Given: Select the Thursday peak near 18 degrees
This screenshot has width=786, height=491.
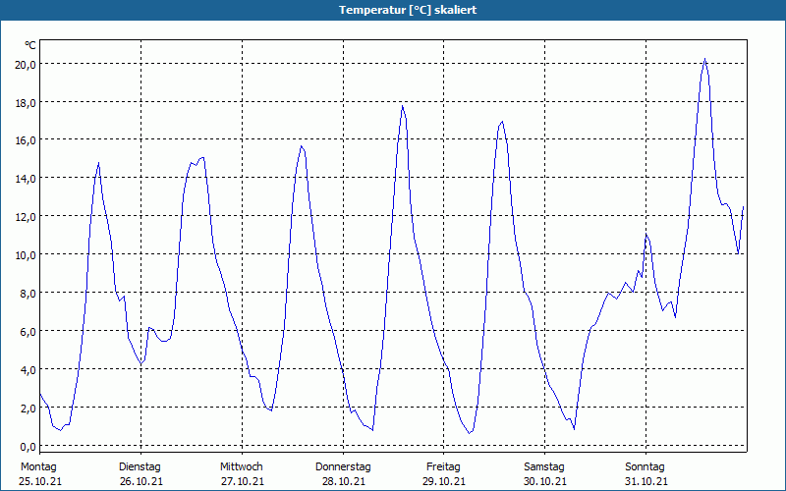Looking at the screenshot, I should tap(402, 106).
